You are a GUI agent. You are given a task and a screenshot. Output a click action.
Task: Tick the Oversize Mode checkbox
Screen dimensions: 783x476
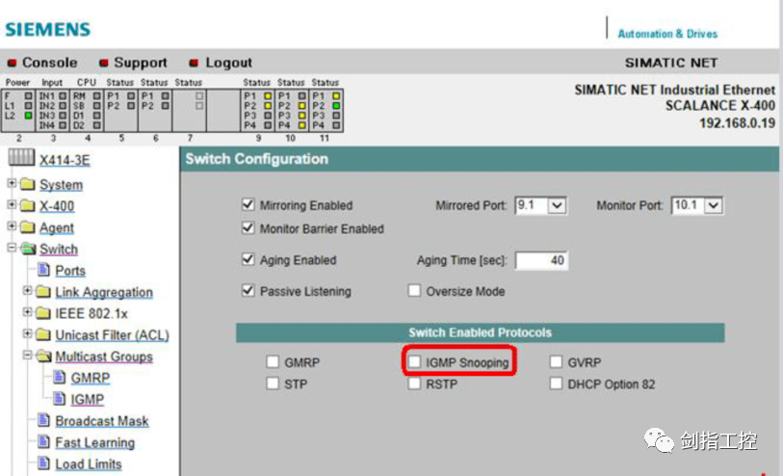pos(414,290)
